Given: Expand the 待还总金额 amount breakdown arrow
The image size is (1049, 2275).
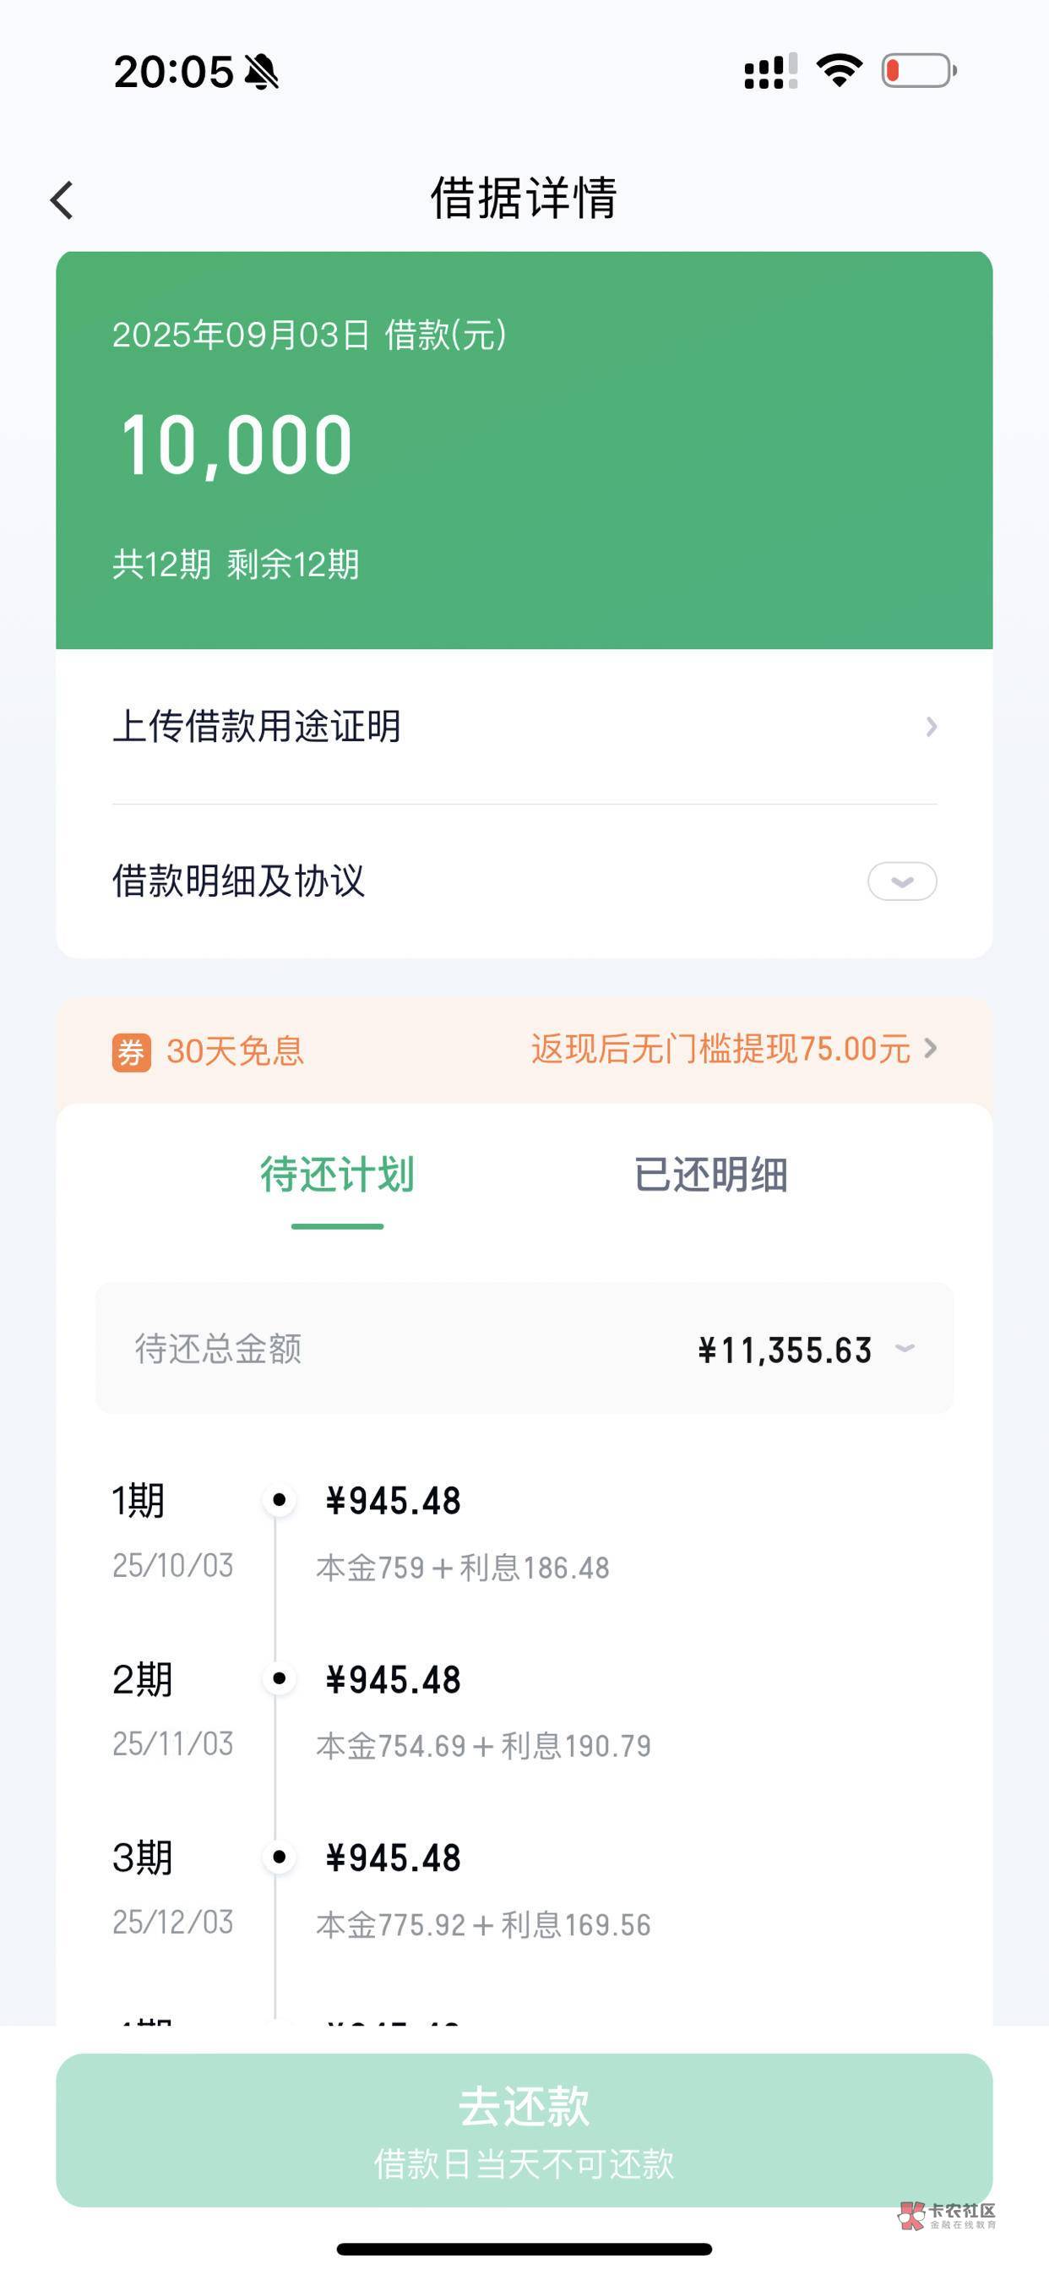Looking at the screenshot, I should click(905, 1349).
